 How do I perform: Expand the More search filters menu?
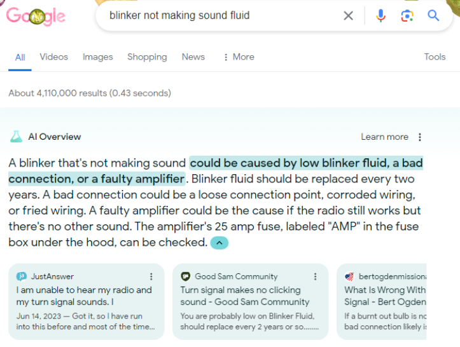239,57
